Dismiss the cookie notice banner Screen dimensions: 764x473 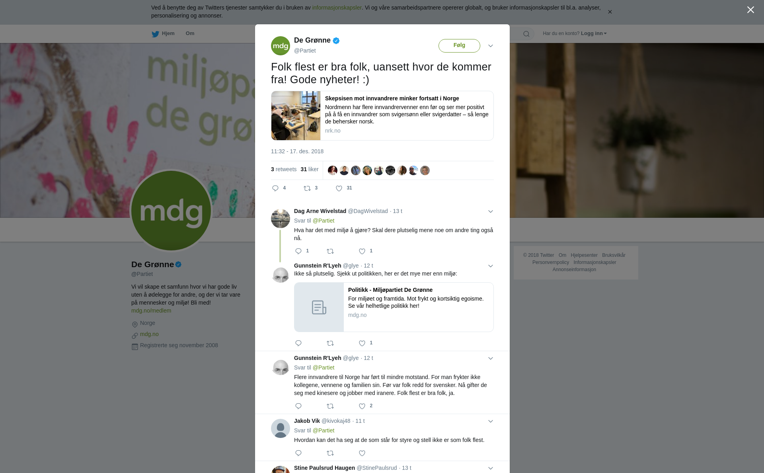[x=610, y=12]
